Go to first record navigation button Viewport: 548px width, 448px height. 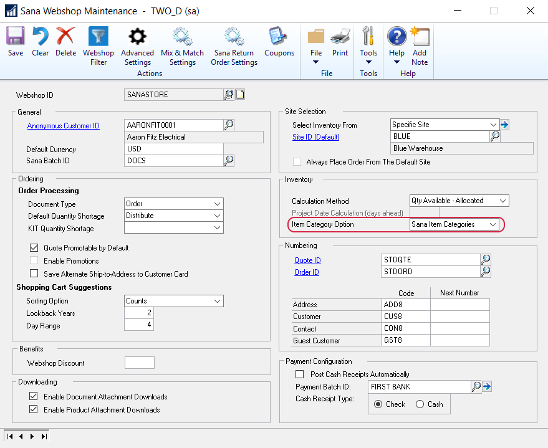pos(10,436)
